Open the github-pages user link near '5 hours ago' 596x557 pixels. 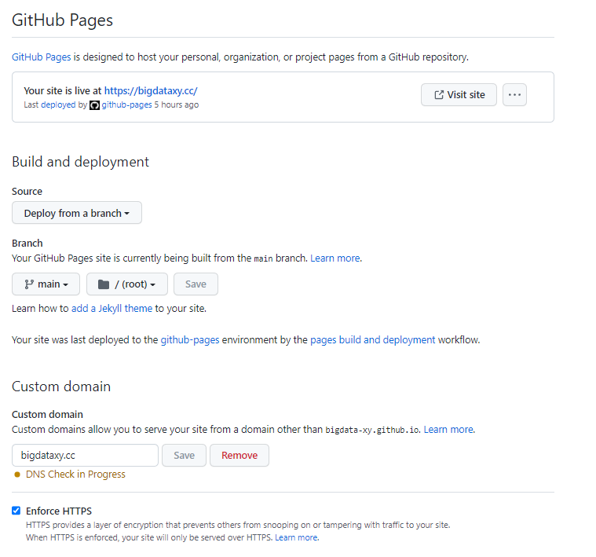point(126,104)
